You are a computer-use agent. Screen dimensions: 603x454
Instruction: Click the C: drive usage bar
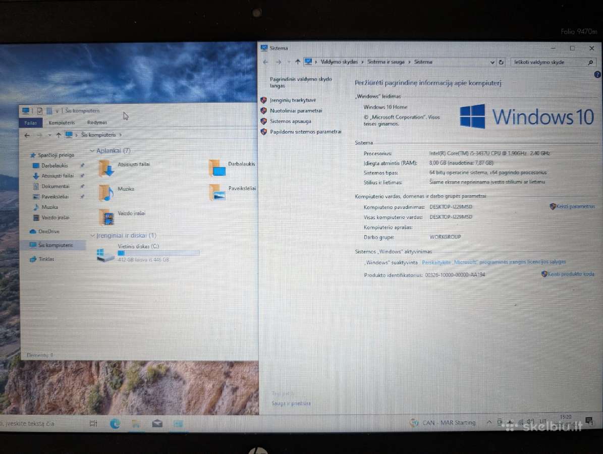tap(158, 253)
